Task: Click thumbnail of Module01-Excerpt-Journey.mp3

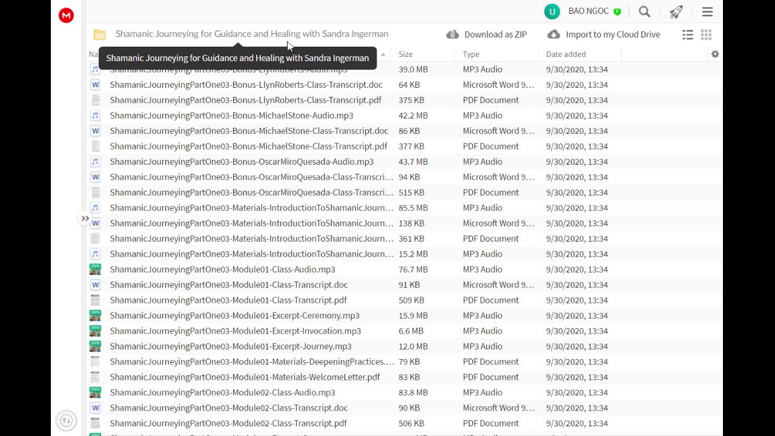Action: tap(95, 346)
